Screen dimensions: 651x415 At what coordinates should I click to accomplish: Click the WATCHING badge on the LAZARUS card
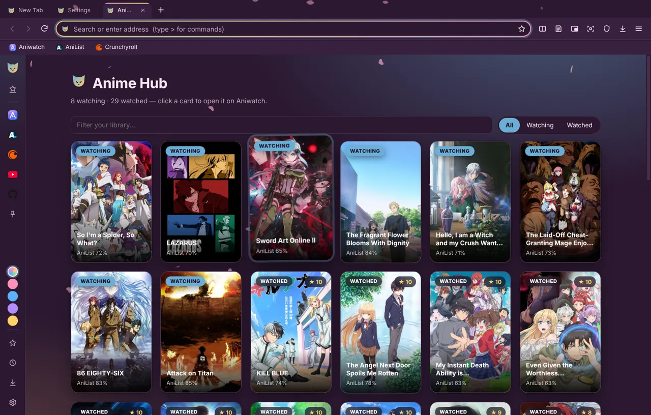185,151
